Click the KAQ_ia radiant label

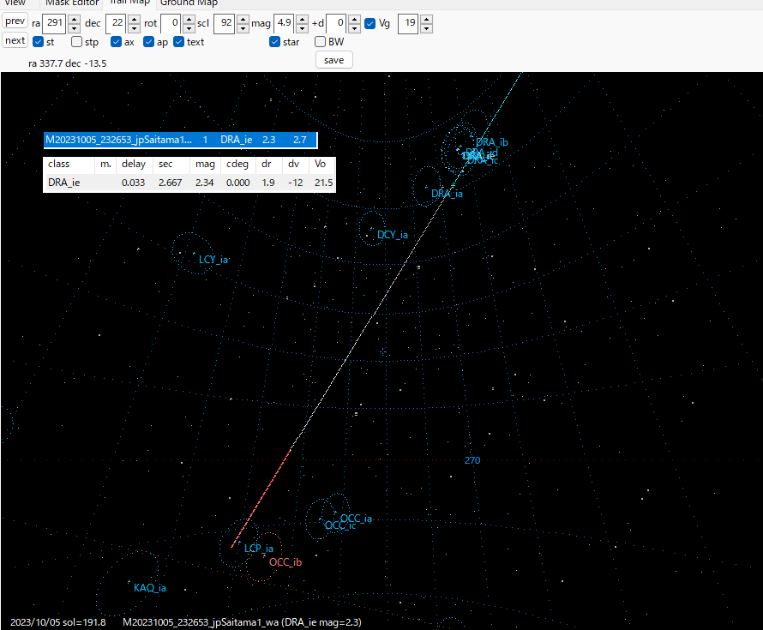(x=150, y=588)
